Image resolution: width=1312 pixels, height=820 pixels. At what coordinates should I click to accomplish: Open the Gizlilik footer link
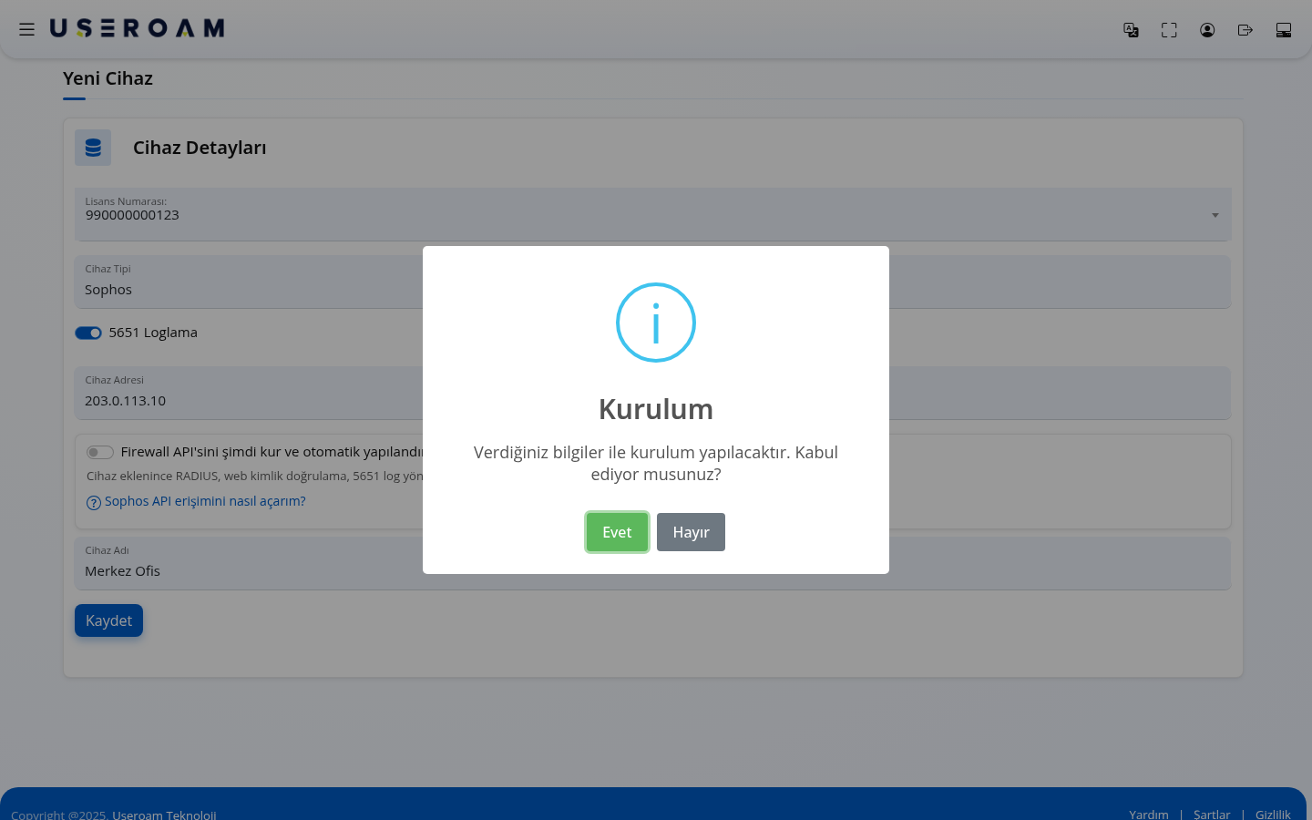click(x=1273, y=814)
